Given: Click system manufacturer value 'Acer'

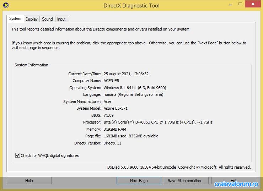Looking at the screenshot, I should pos(107,102).
